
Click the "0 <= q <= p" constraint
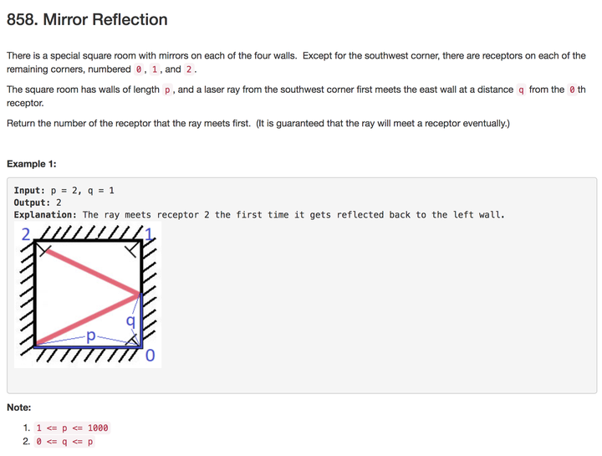65,442
